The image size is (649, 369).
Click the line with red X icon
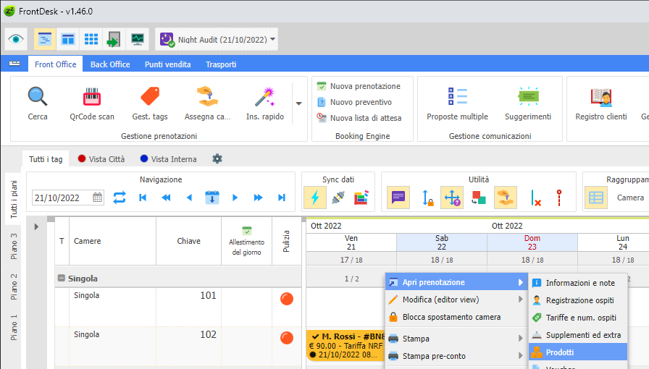tap(535, 198)
